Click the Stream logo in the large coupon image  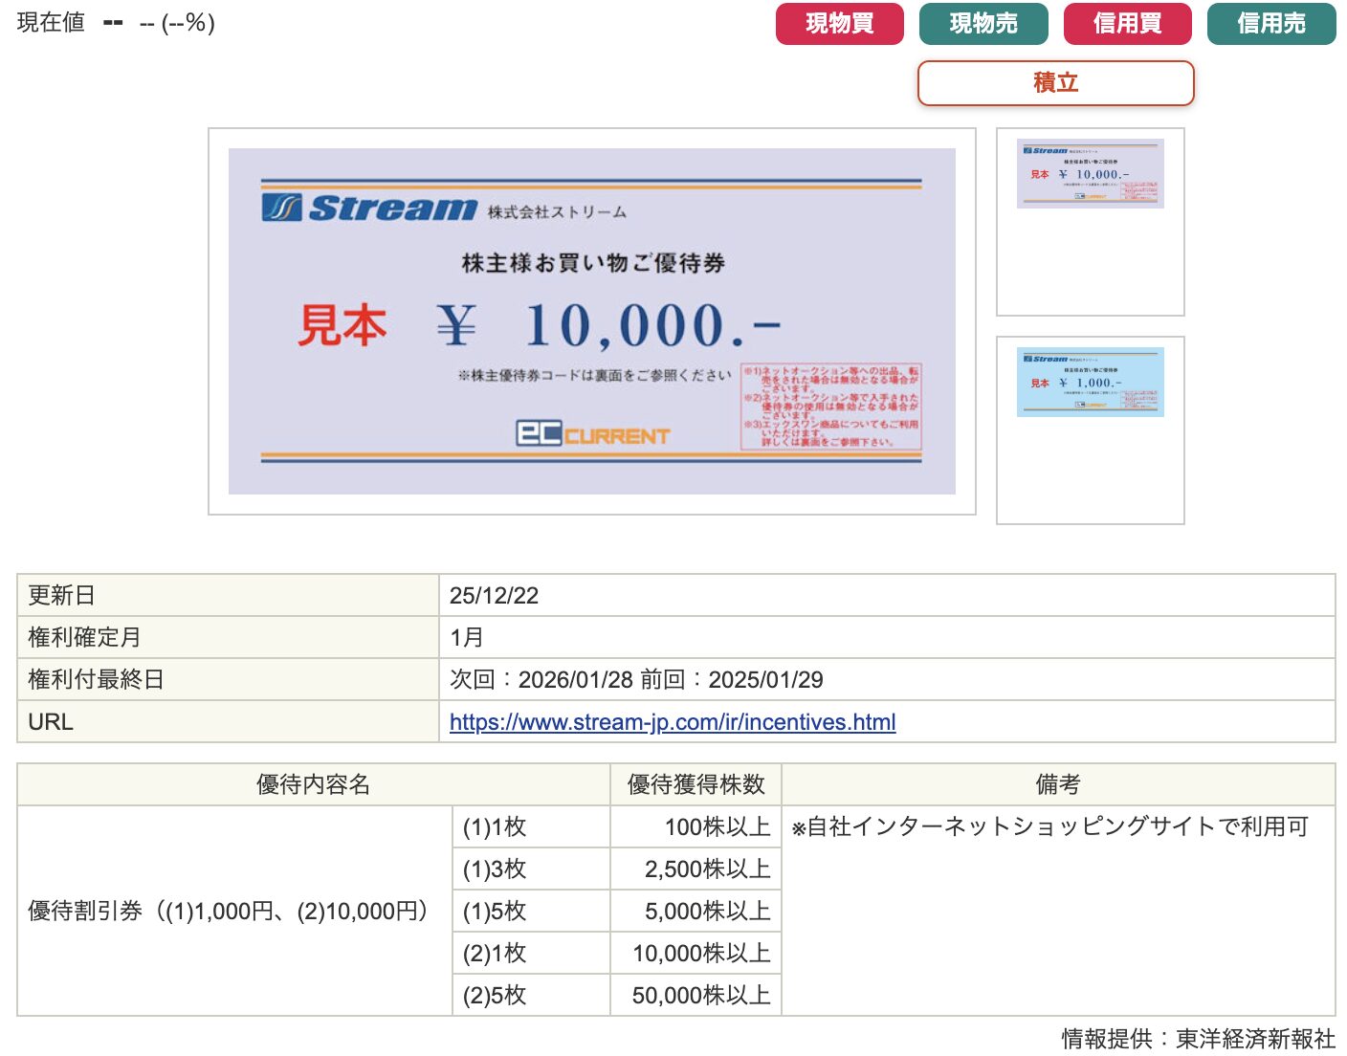[x=369, y=208]
